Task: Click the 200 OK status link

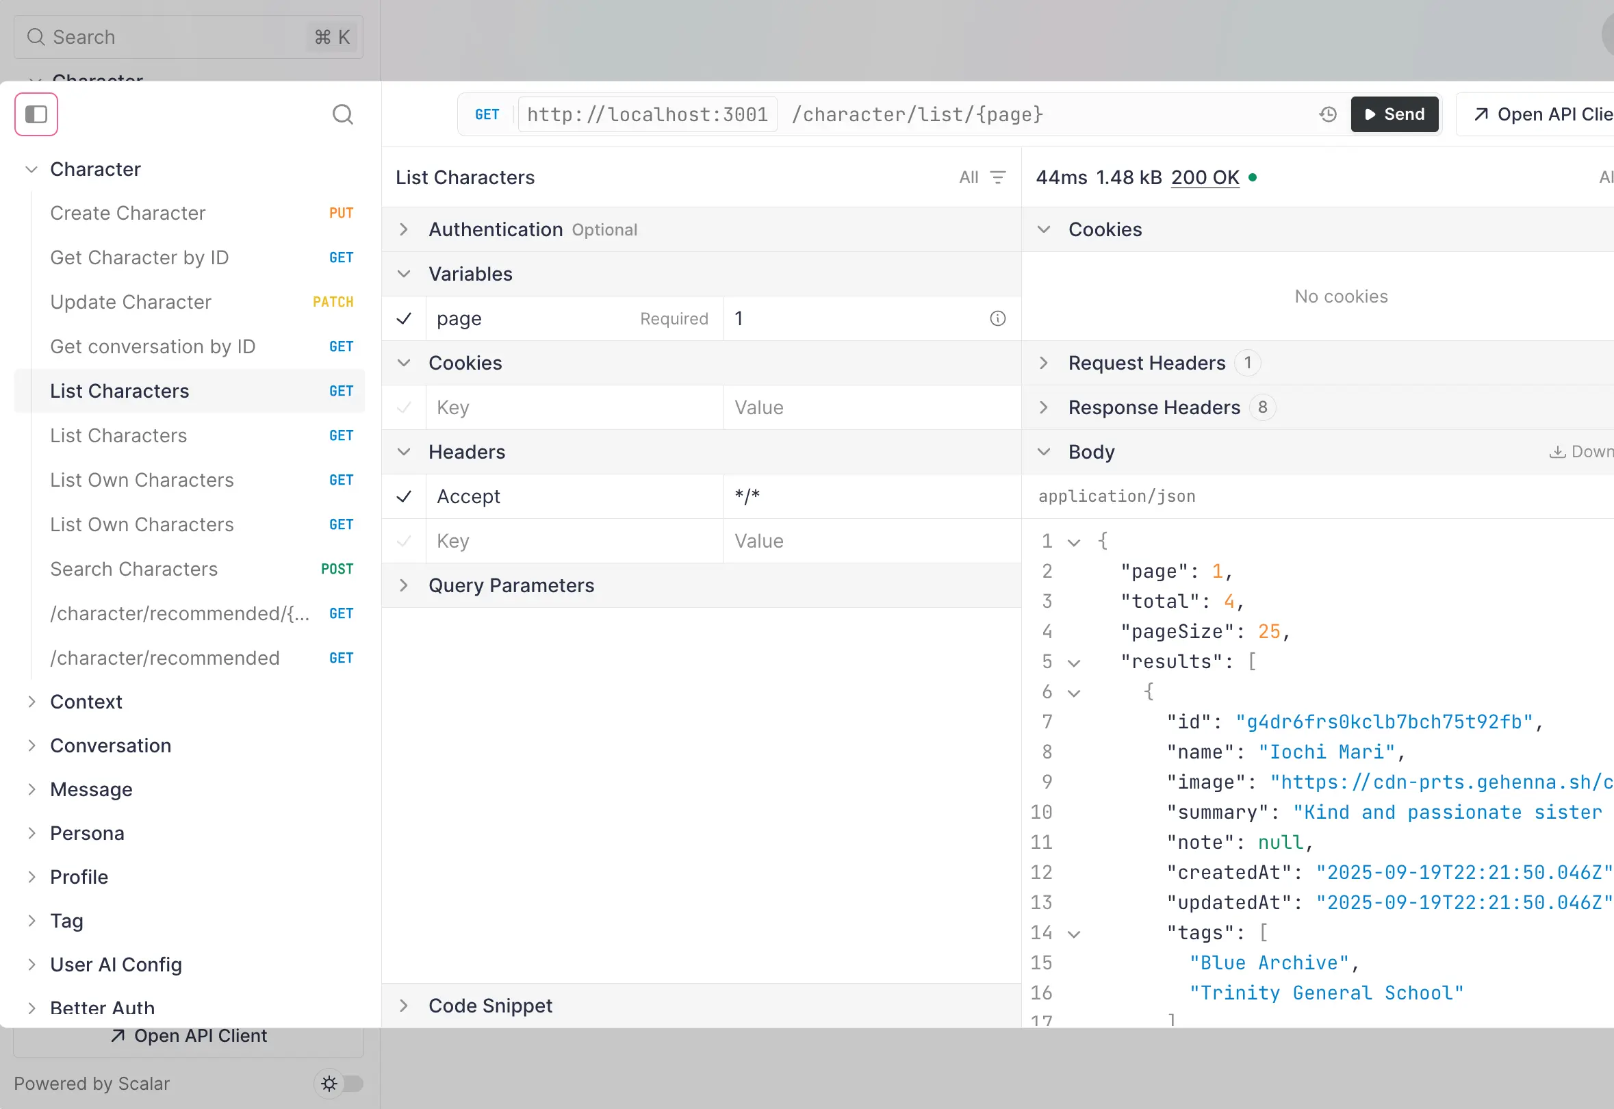Action: point(1204,177)
